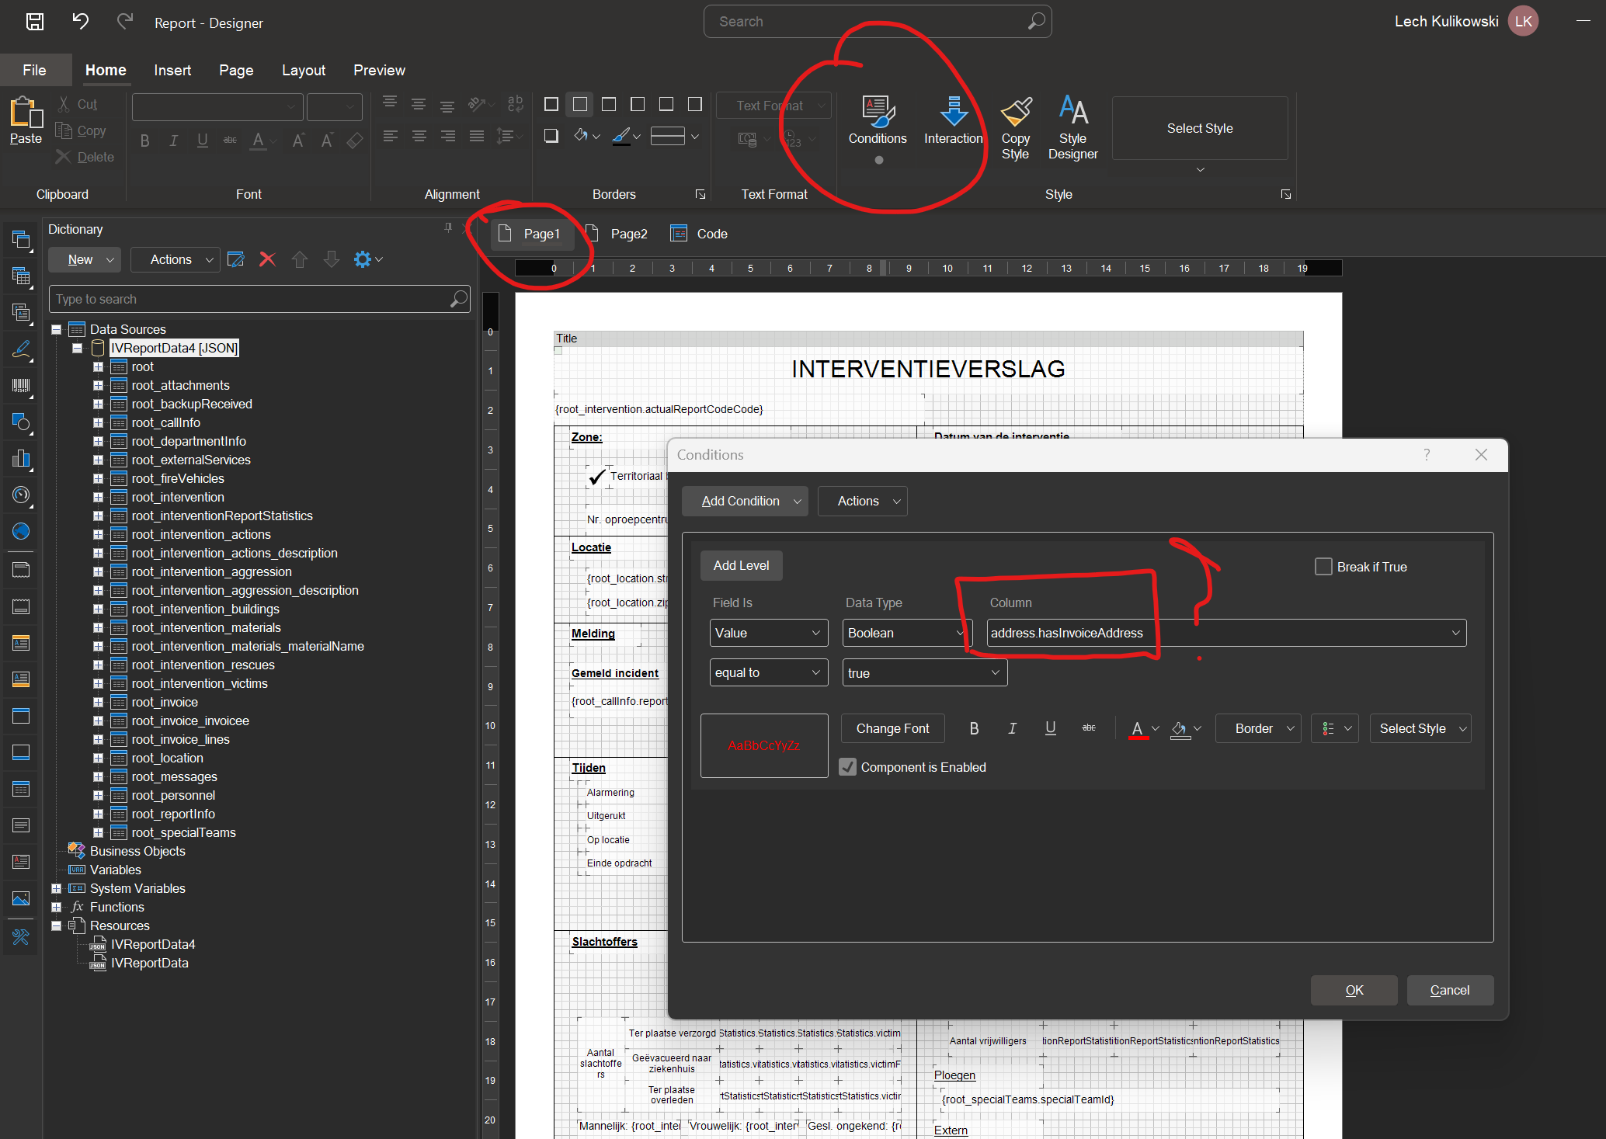Open the Data Type Boolean dropdown
Viewport: 1606px width, 1139px height.
906,633
